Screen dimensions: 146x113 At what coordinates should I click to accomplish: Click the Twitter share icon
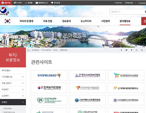pyautogui.click(x=126, y=50)
